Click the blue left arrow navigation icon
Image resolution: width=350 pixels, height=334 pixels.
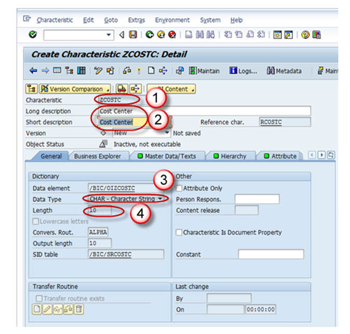pos(33,71)
